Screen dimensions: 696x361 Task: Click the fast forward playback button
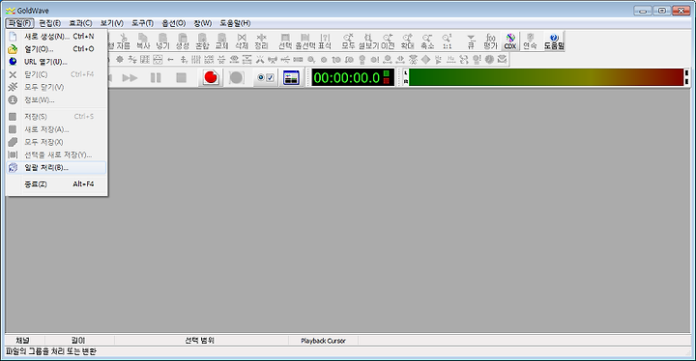tap(130, 77)
